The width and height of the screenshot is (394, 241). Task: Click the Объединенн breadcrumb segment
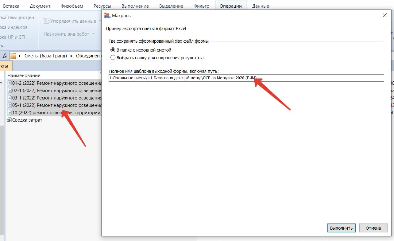pyautogui.click(x=89, y=56)
